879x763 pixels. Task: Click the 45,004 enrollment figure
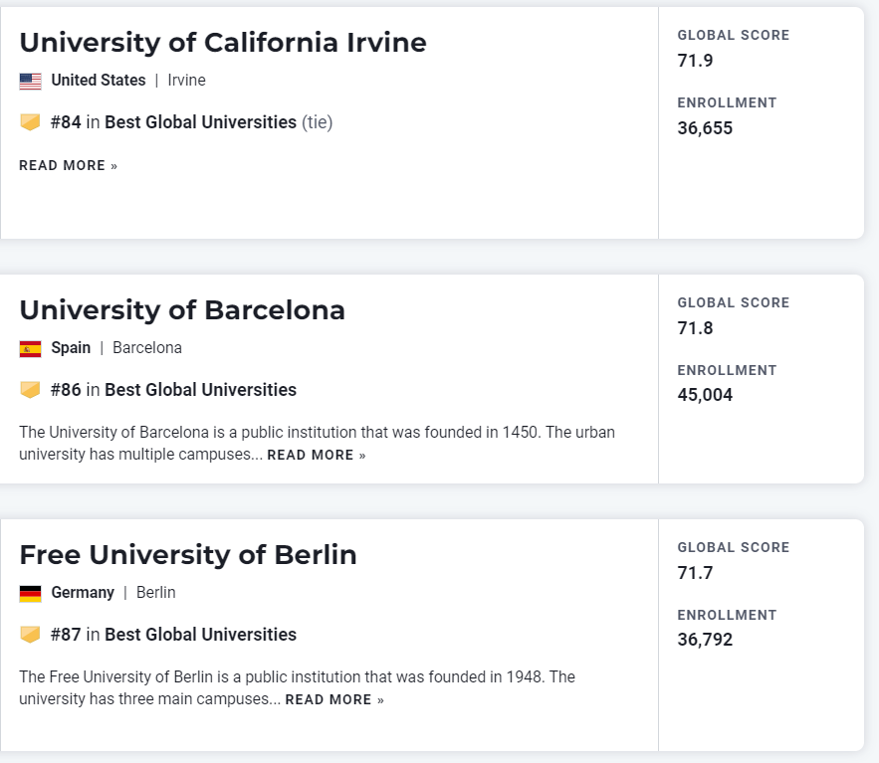coord(705,395)
